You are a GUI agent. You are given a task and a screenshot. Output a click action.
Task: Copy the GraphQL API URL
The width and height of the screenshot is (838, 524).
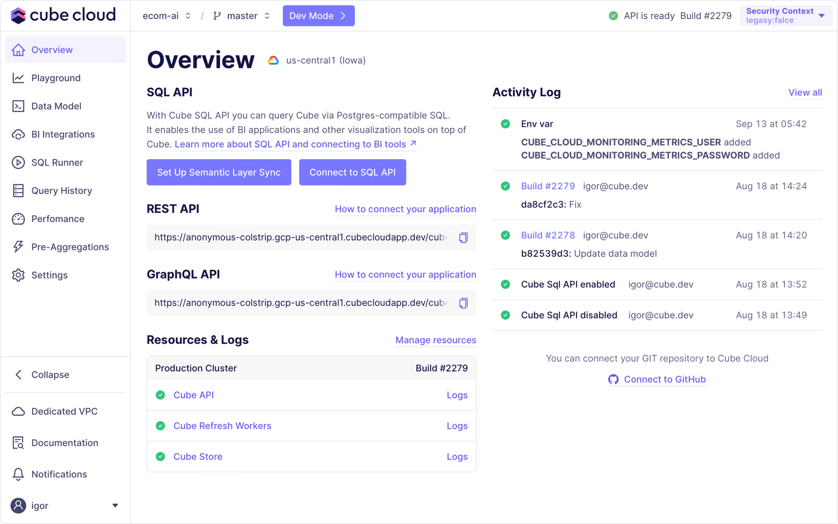click(463, 303)
